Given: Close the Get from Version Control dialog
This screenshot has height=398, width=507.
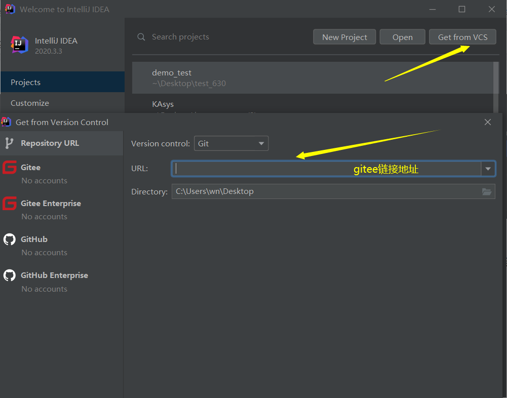Looking at the screenshot, I should point(488,122).
